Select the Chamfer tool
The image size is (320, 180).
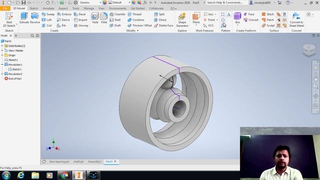click(x=117, y=14)
